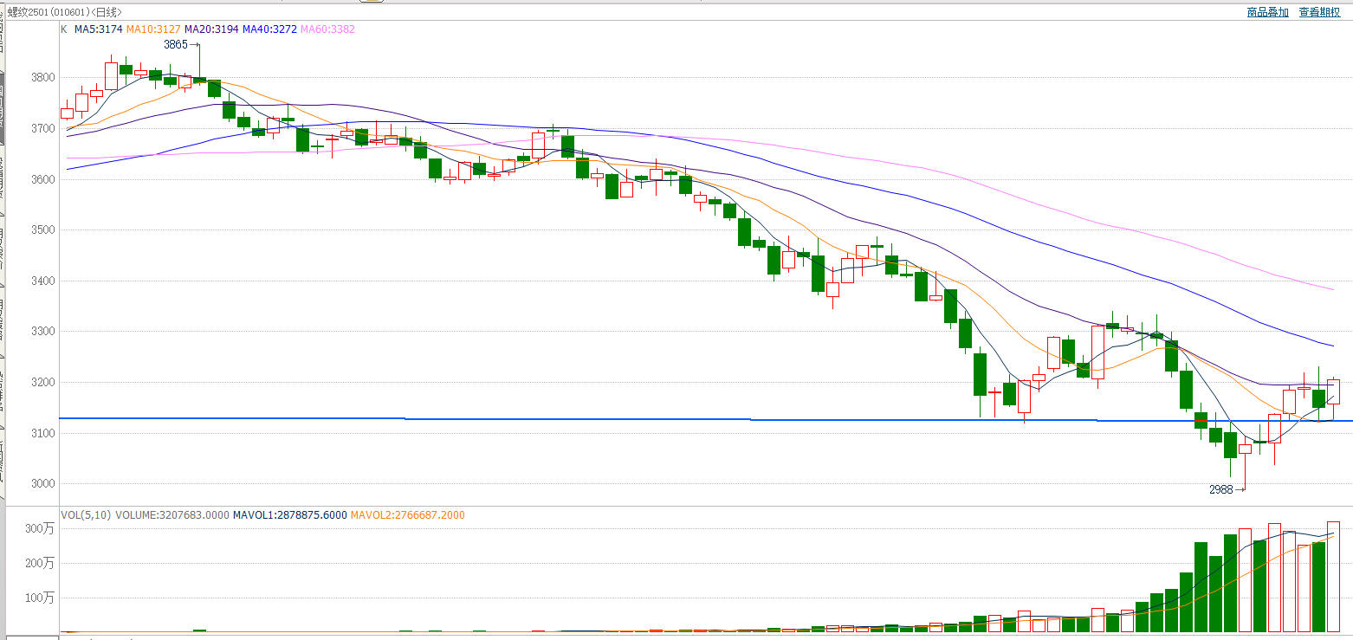This screenshot has height=640, width=1353.
Task: Click the VOLUME:3207683.0000 value
Action: pos(172,515)
